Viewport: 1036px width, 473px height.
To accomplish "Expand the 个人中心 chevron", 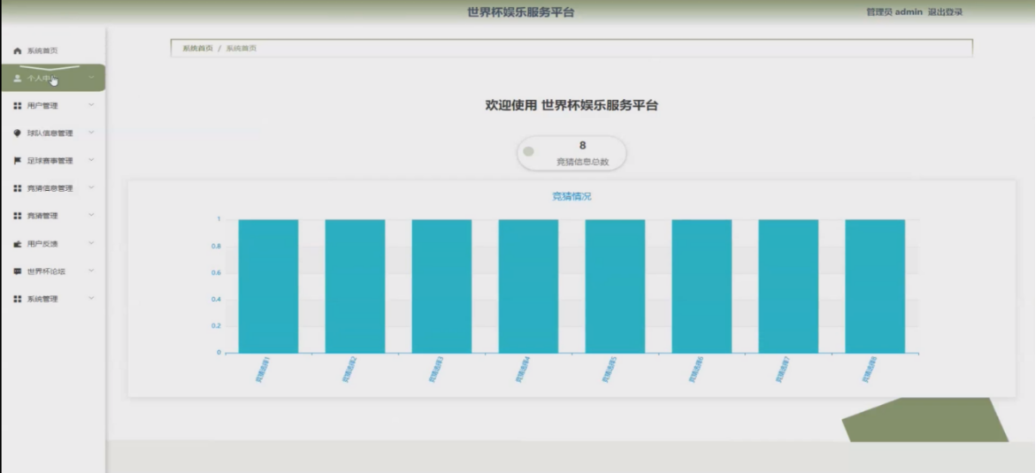I will click(x=91, y=77).
